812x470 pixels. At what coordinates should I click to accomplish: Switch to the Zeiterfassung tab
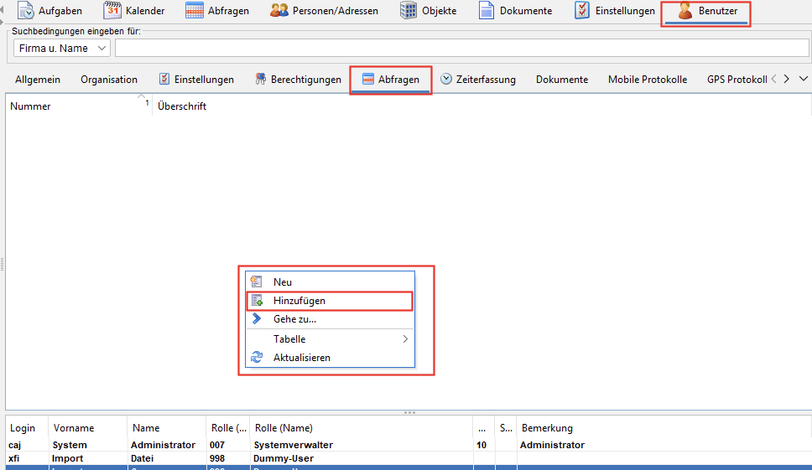click(x=477, y=80)
